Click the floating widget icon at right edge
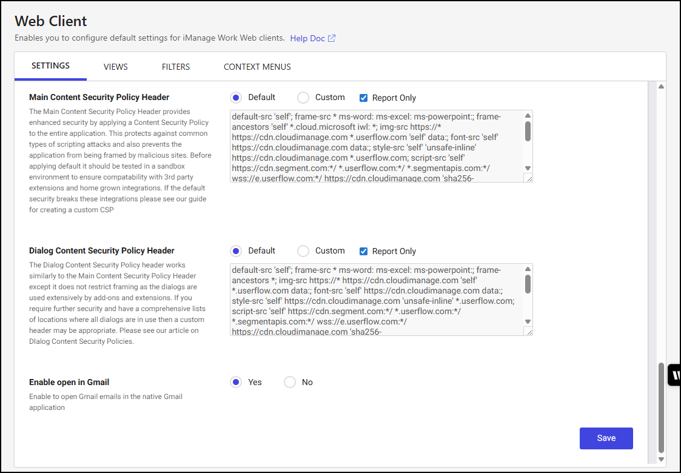 click(674, 375)
